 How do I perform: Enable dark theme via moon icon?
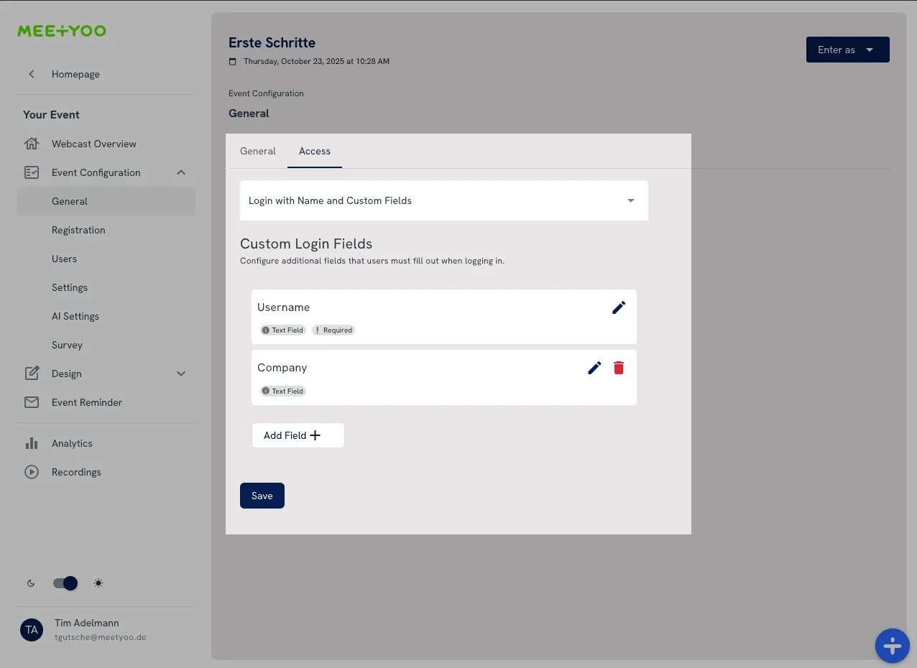point(31,583)
